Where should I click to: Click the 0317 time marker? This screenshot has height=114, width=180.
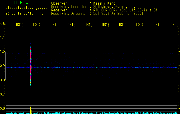coord(122,25)
